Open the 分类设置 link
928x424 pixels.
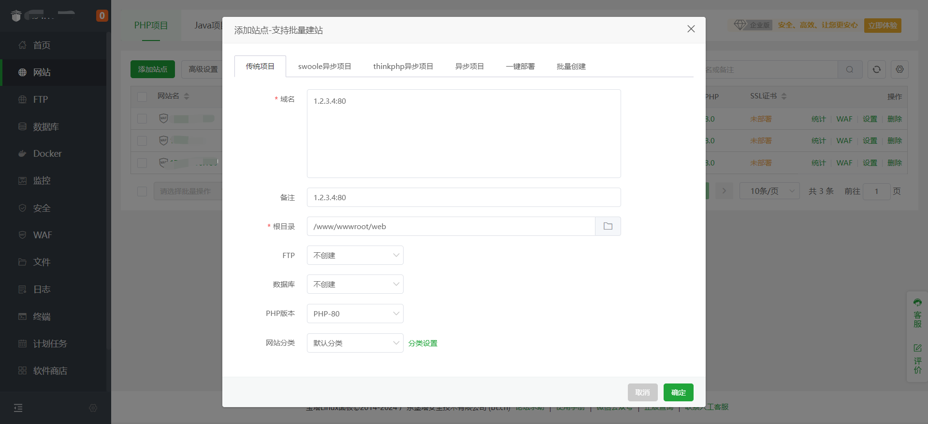point(422,343)
